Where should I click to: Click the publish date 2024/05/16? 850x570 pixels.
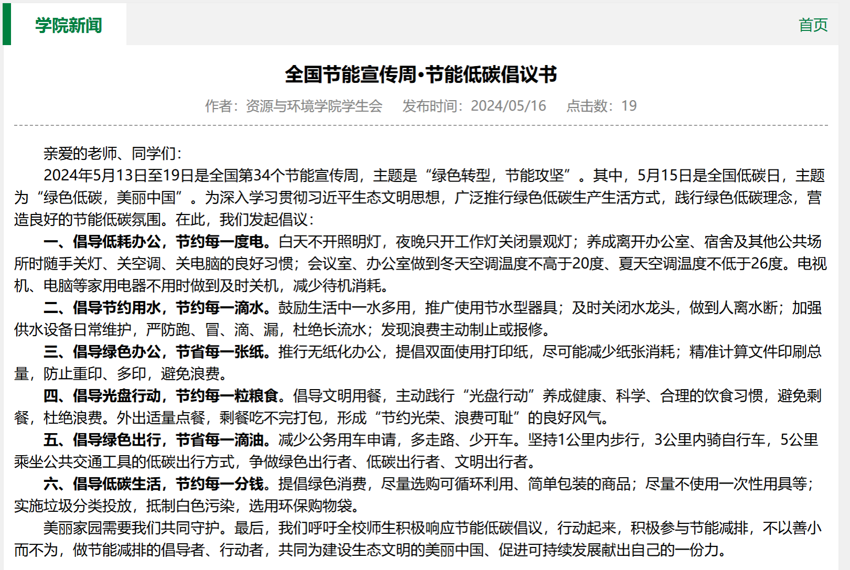[508, 106]
